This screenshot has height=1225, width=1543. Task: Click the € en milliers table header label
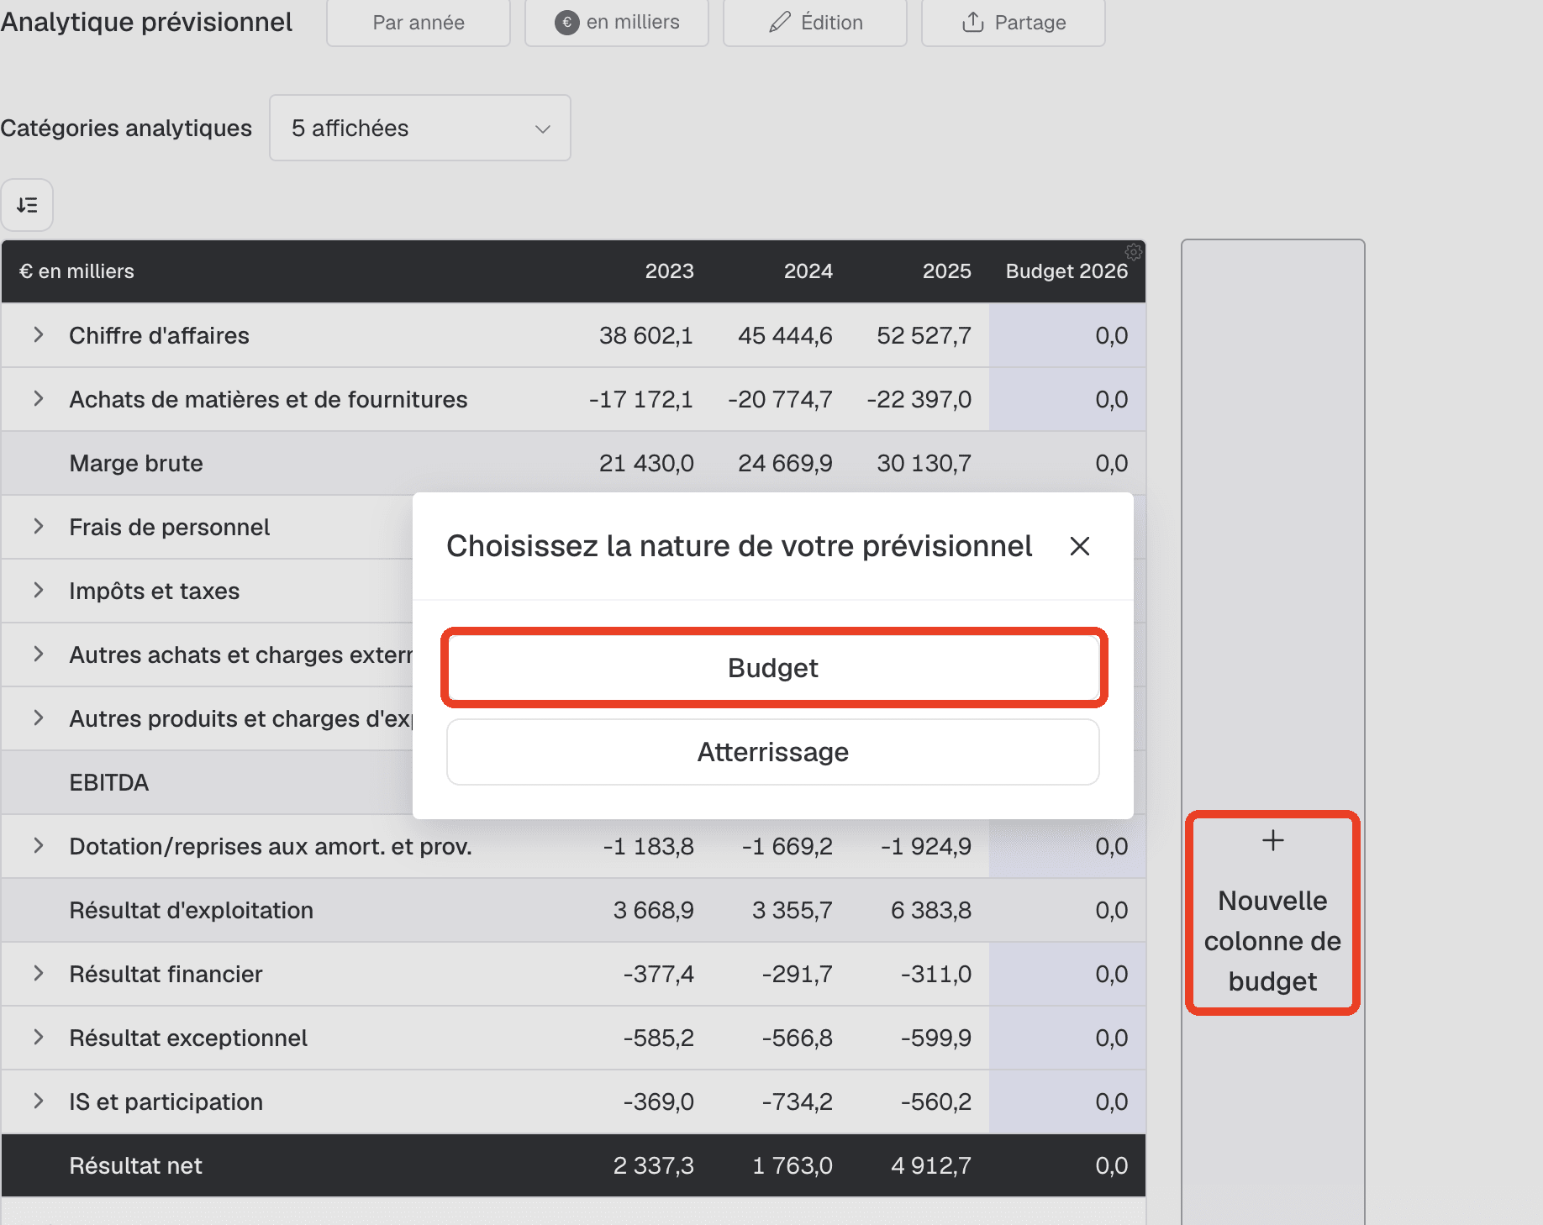coord(76,271)
